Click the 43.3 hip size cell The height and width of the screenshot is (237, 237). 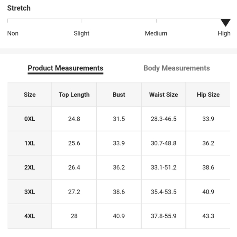208,216
